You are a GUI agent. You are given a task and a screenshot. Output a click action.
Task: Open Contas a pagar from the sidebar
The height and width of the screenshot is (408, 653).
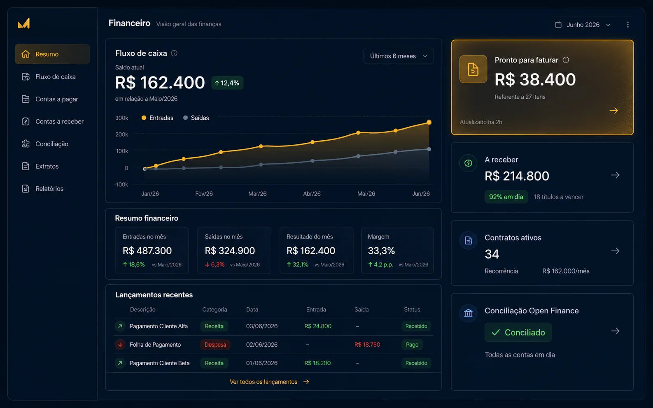52,99
